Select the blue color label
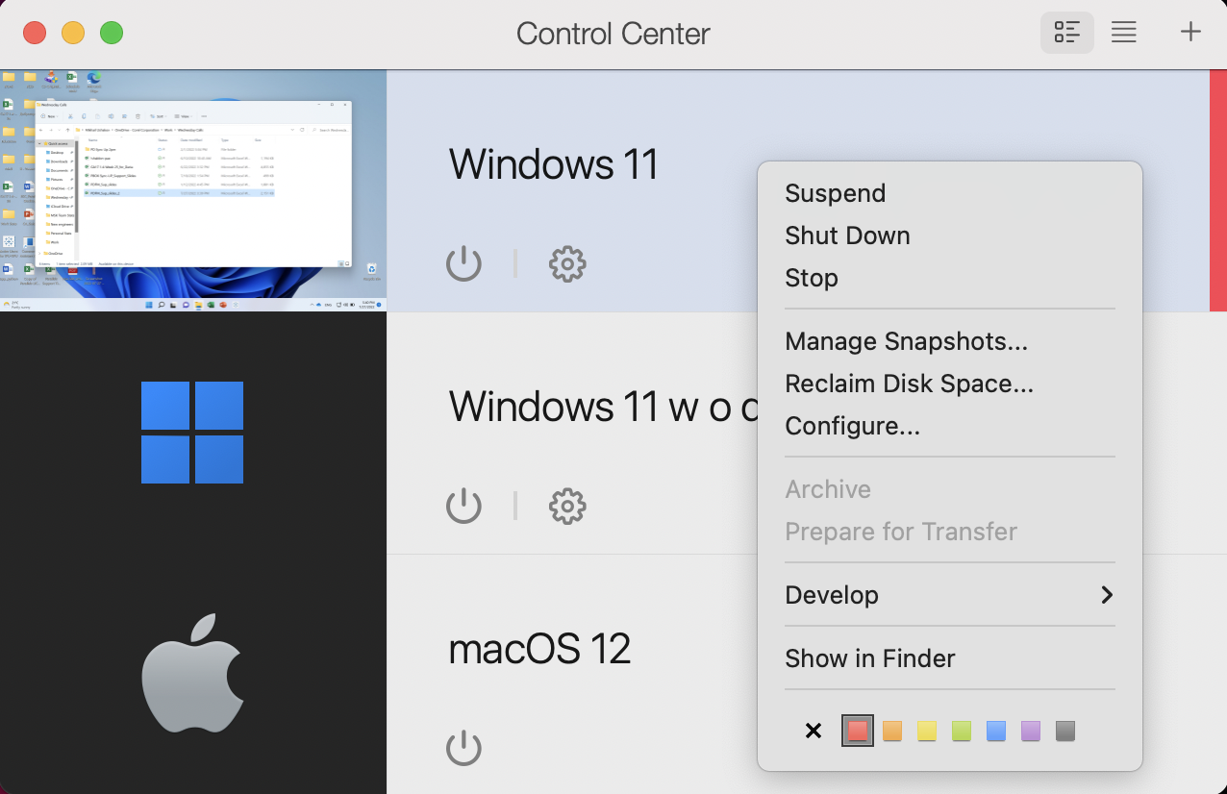 (996, 731)
